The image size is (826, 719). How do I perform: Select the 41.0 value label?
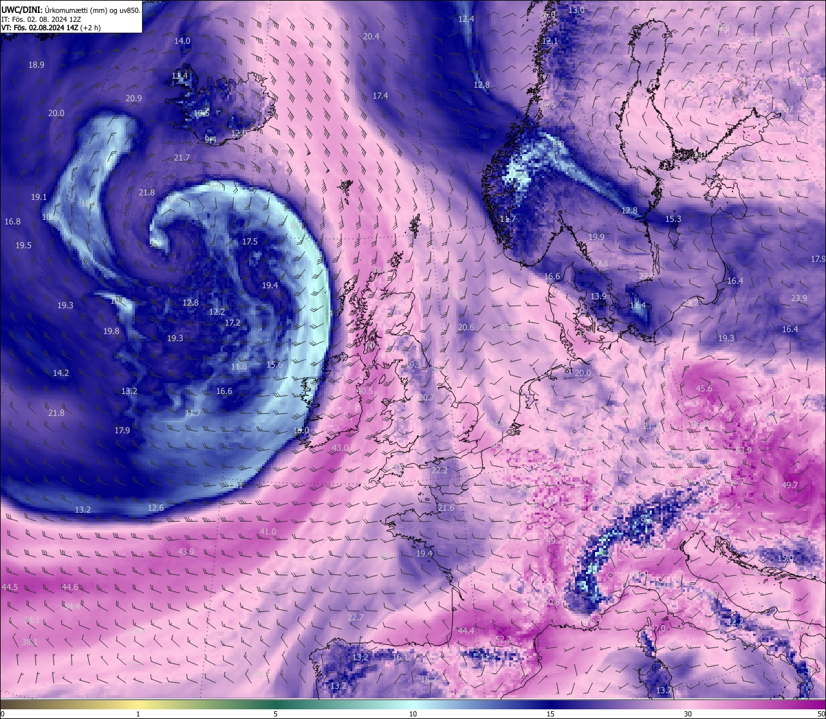[268, 531]
